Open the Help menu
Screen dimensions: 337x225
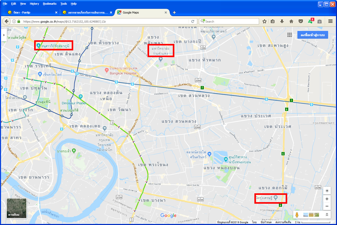pos(74,4)
